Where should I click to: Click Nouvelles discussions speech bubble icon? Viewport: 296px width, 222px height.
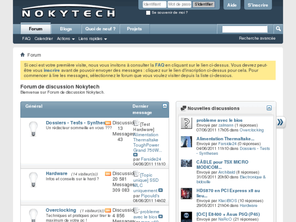(183, 108)
